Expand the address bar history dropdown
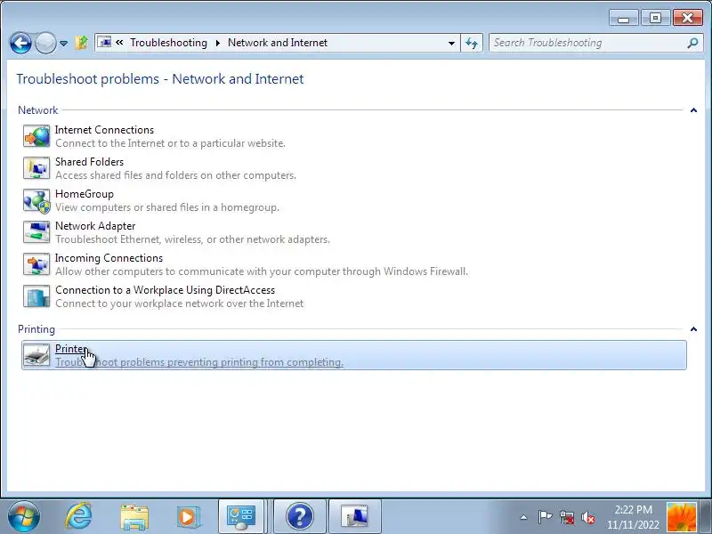 pyautogui.click(x=451, y=43)
